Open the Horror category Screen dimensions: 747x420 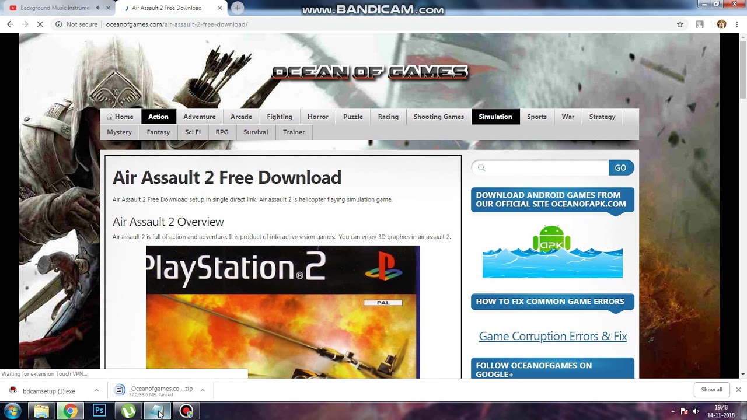coord(318,117)
